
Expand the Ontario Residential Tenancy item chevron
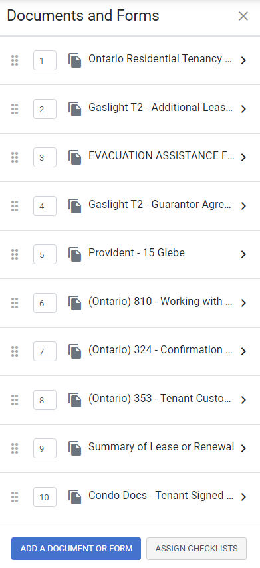pyautogui.click(x=243, y=60)
